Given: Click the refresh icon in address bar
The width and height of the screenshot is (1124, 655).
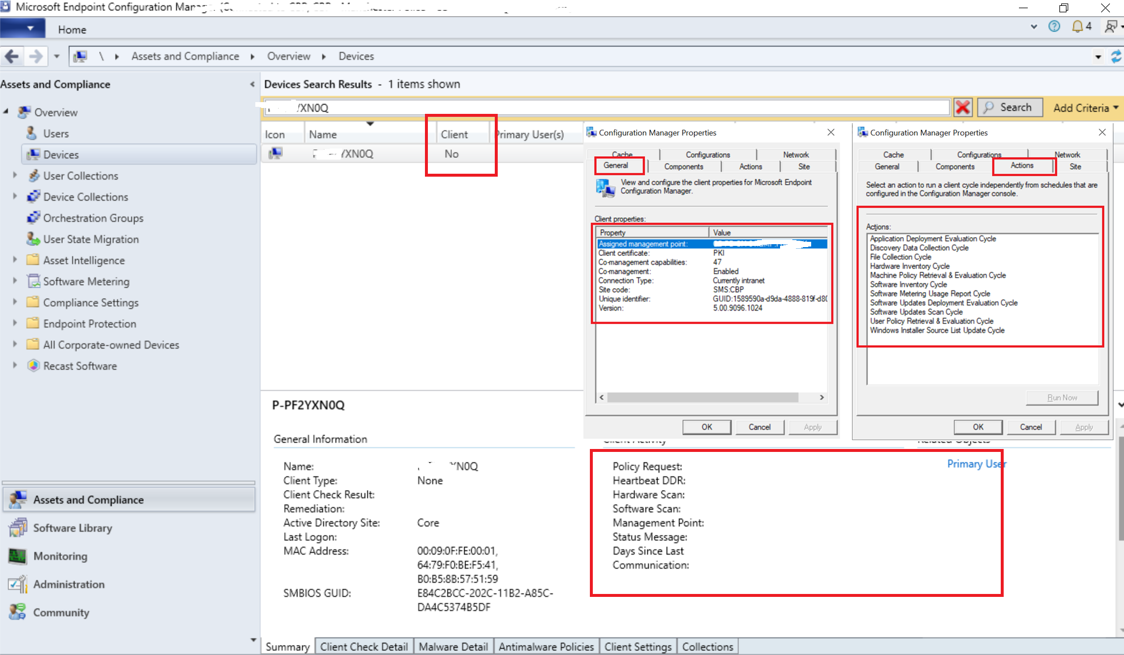Looking at the screenshot, I should 1116,56.
